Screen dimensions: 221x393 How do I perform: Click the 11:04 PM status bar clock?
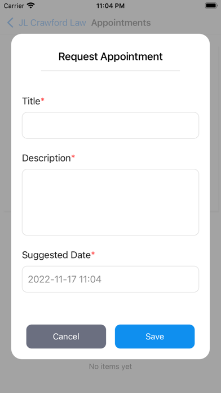tap(111, 6)
